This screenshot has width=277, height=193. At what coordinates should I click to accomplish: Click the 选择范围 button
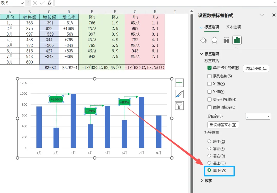pos(256,68)
